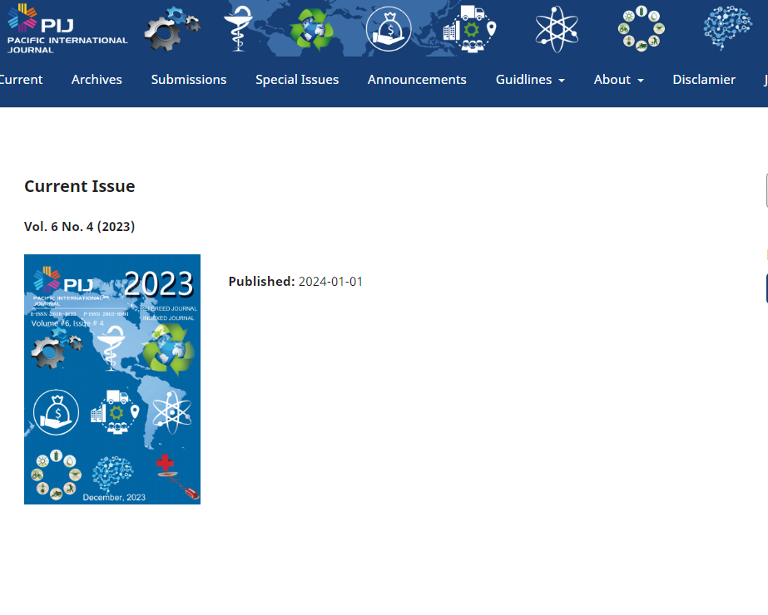Screen dimensions: 768x615
Task: Click the snake and bowl pharmacy icon
Action: [x=239, y=28]
